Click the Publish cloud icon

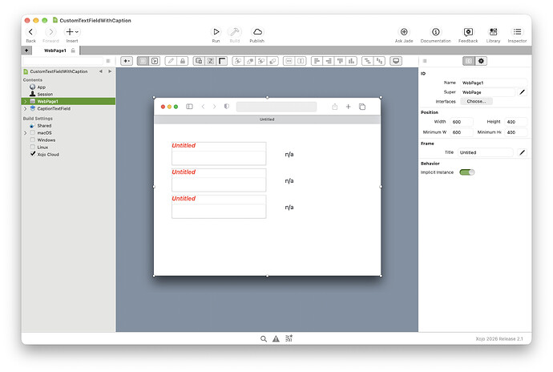tap(257, 32)
